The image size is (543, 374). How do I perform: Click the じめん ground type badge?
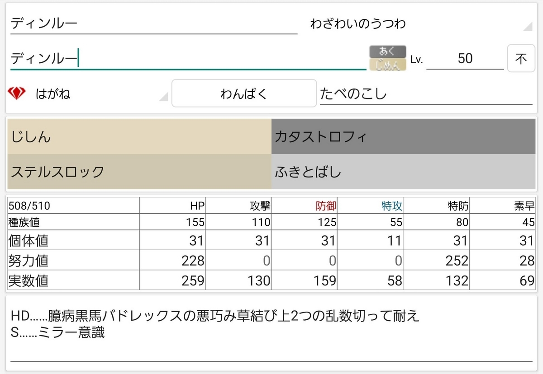(388, 65)
